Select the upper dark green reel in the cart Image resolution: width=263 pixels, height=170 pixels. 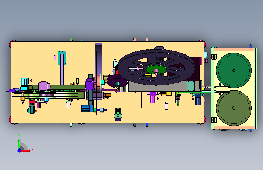[234, 70]
